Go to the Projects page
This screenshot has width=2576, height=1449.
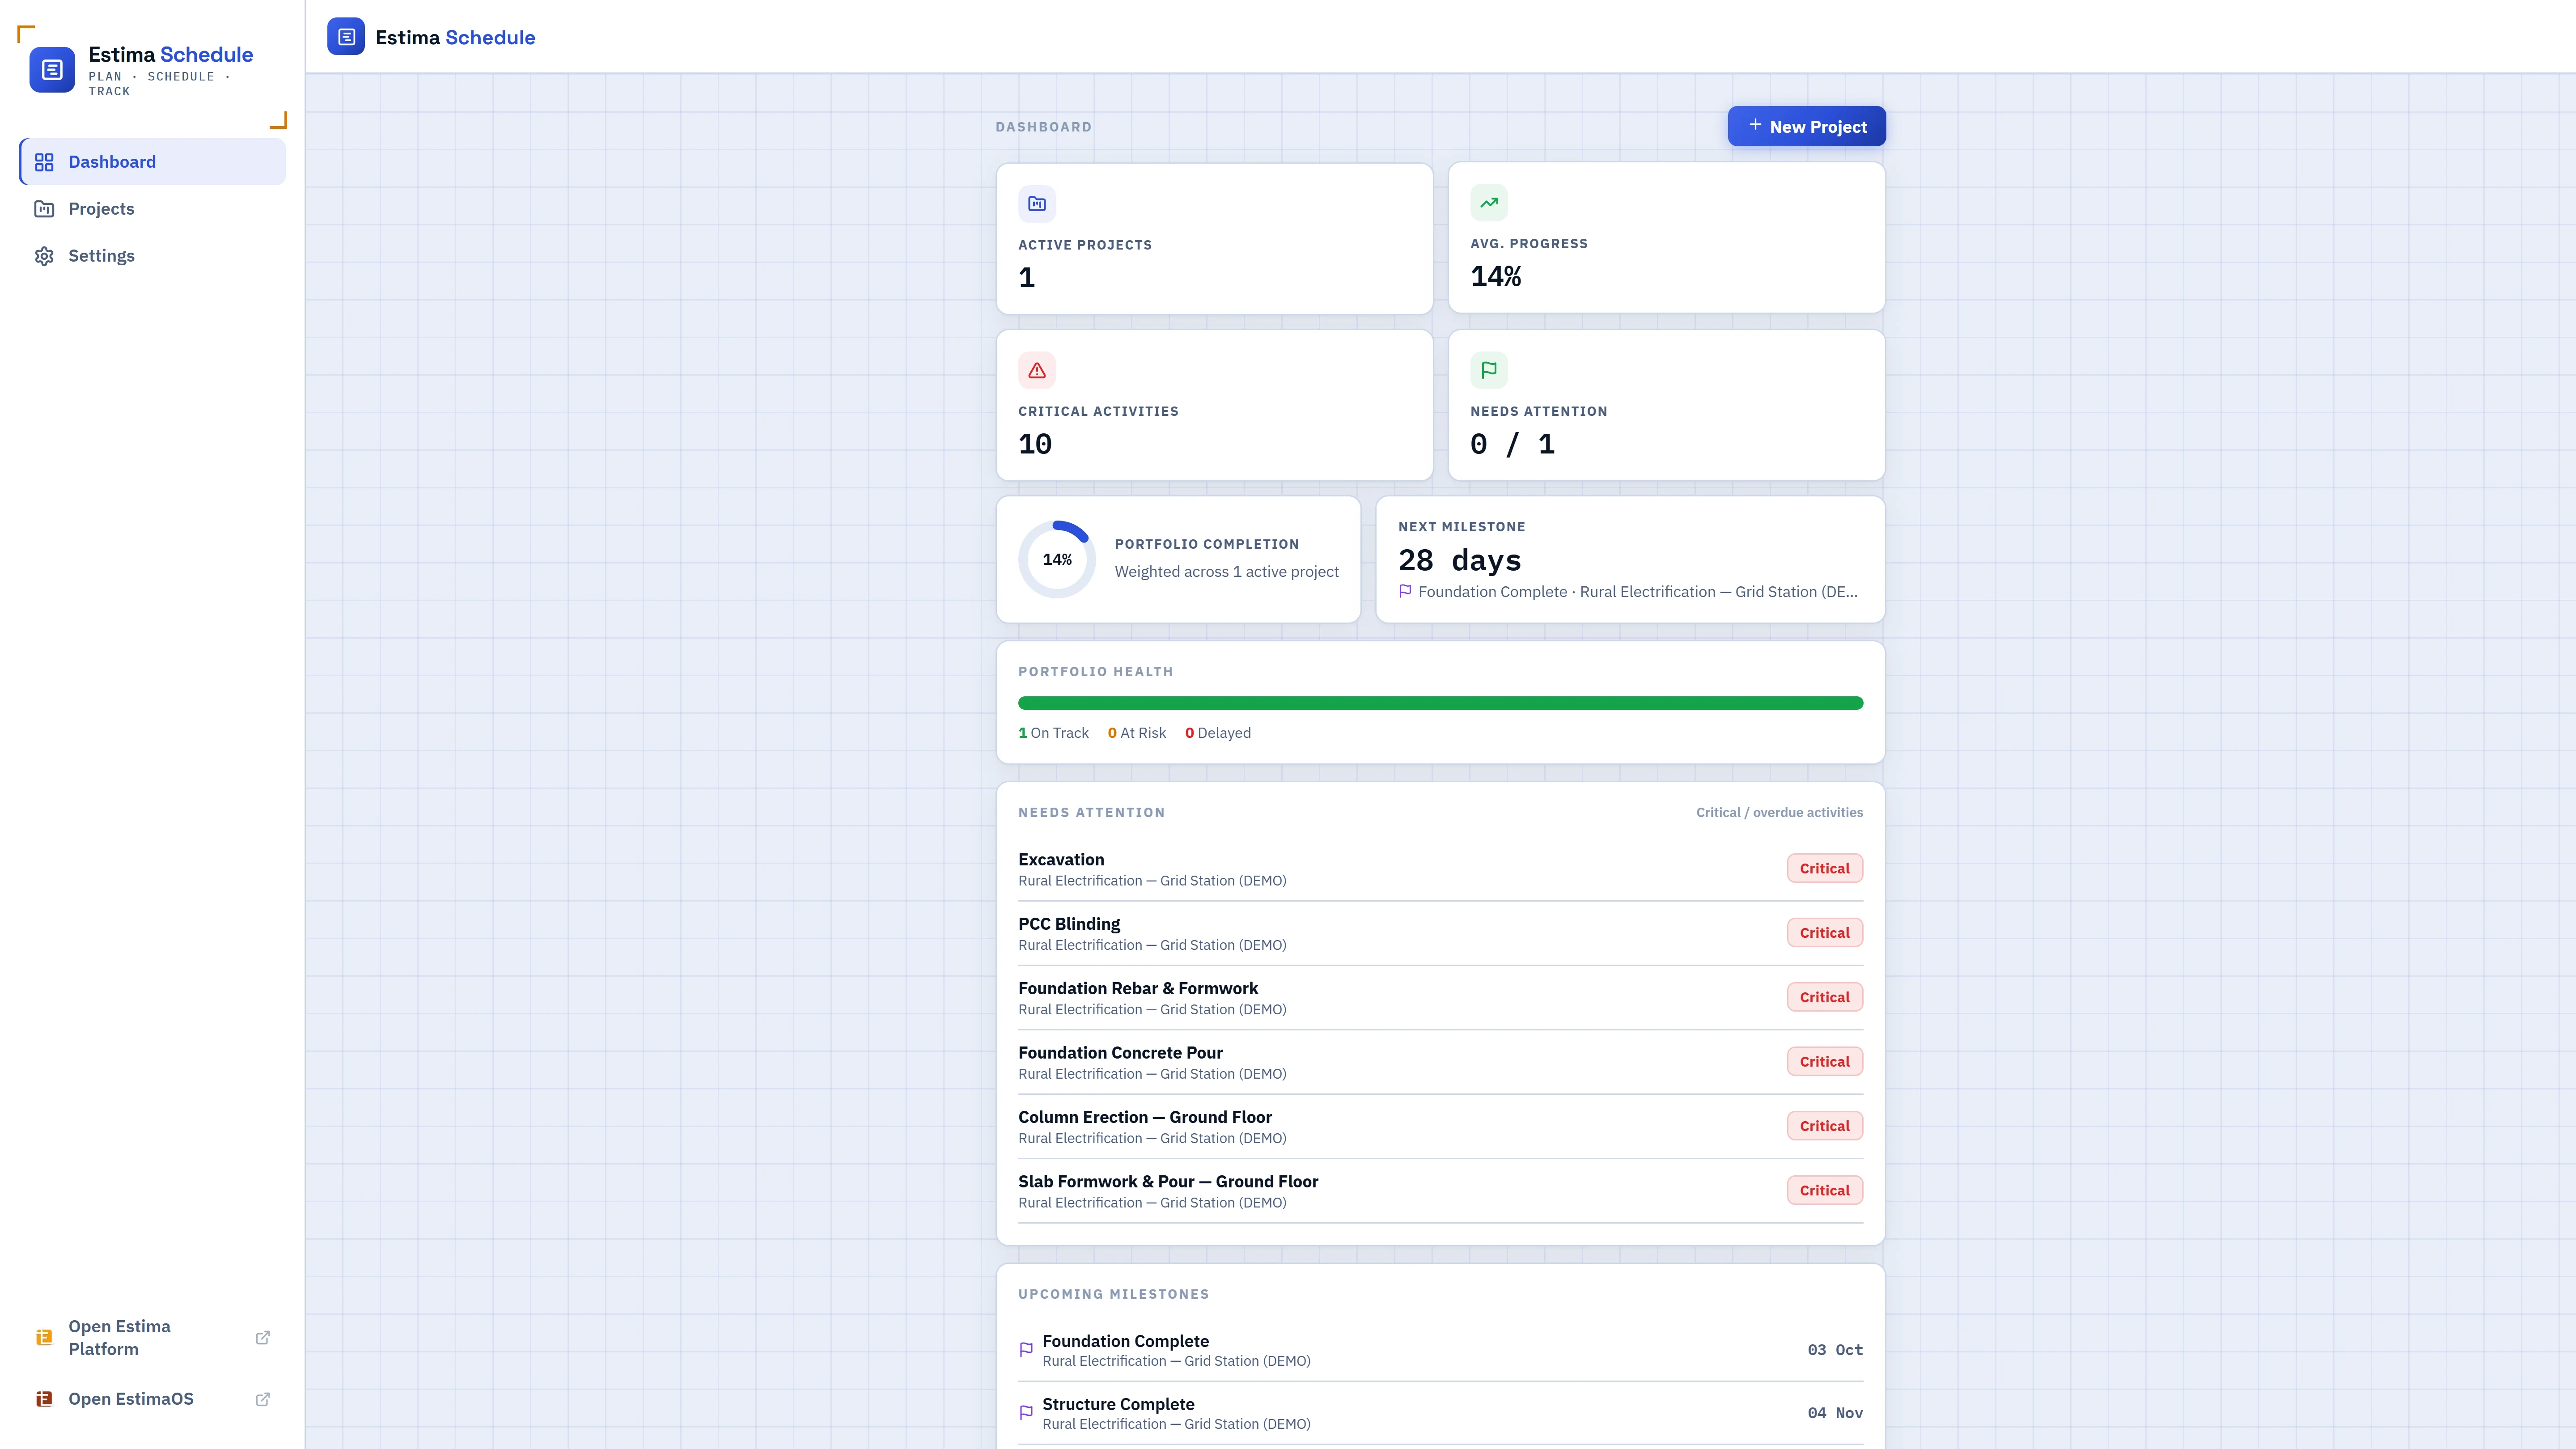153,209
